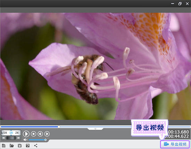The height and width of the screenshot is (149, 191).
Task: Mute audio with the speaker icon
Action: click(x=25, y=140)
